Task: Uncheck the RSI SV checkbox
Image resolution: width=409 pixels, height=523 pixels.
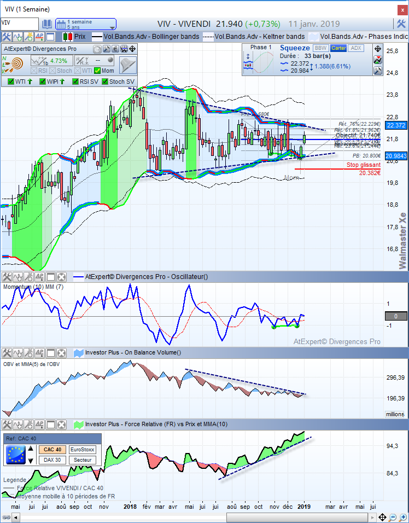Action: coord(75,82)
